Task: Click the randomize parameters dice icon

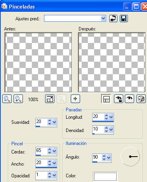Action: point(141,99)
